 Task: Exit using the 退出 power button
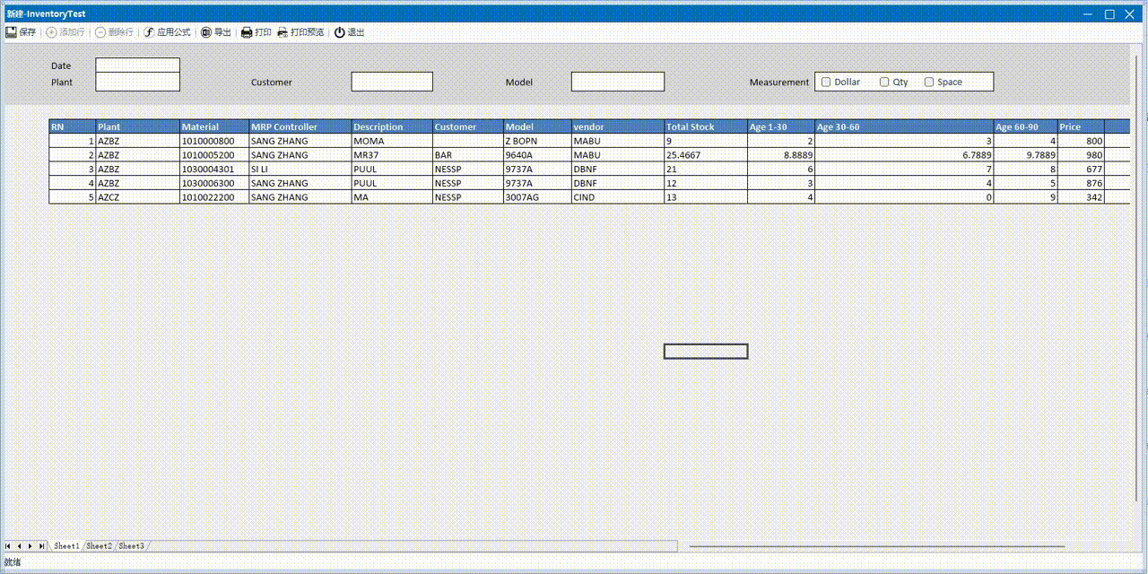[x=349, y=32]
